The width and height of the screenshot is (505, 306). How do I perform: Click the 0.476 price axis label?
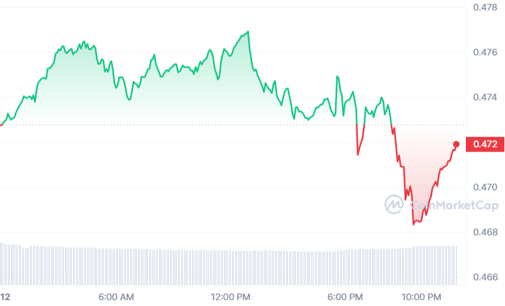click(485, 53)
